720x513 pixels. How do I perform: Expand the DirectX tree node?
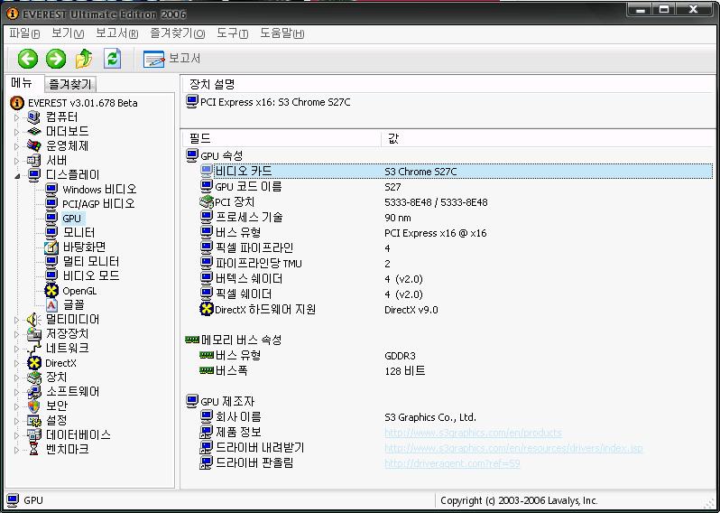[x=16, y=363]
